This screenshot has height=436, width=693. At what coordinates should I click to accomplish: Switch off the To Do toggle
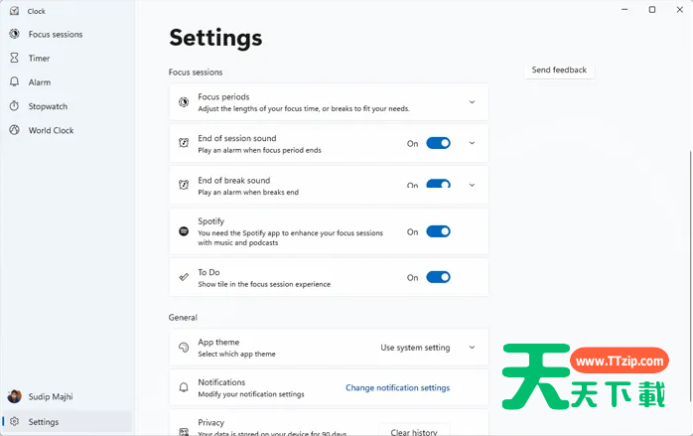click(438, 277)
